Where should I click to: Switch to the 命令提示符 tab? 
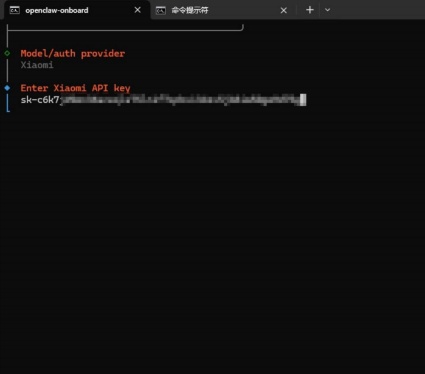click(190, 10)
